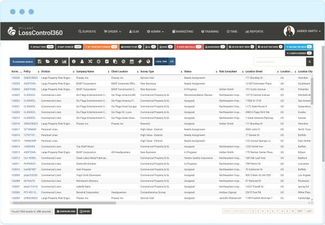The image size is (325, 225).
Task: Select the Rush filter tag
Action: [166, 47]
